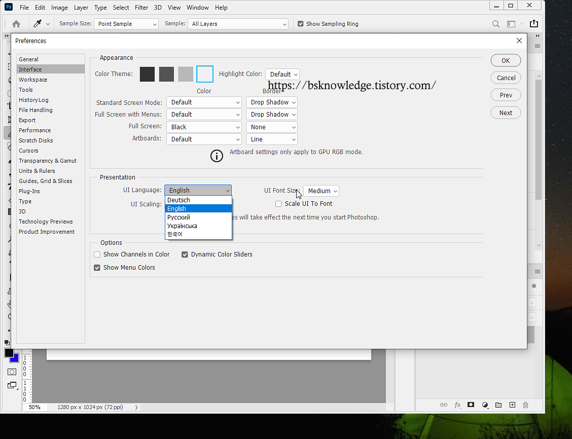
Task: Open the upper right panel menu icon
Action: (538, 46)
